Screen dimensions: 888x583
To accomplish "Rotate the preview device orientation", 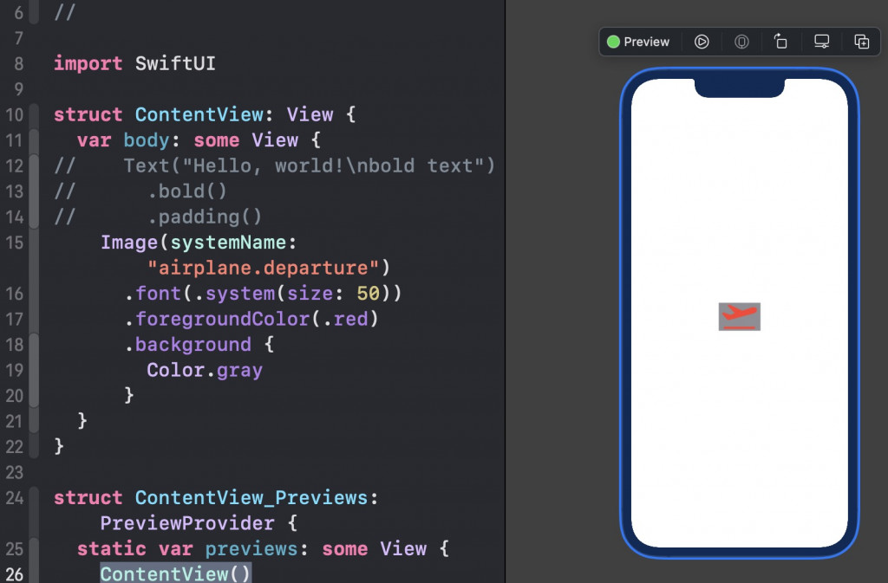I will coord(780,42).
